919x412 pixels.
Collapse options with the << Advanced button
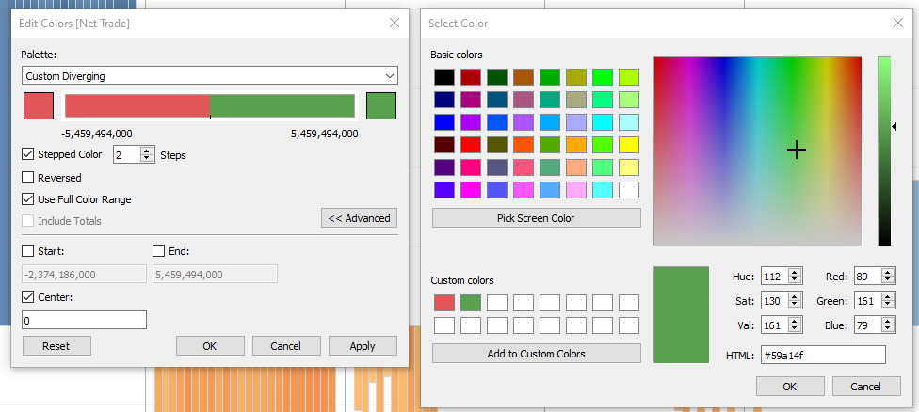coord(359,218)
